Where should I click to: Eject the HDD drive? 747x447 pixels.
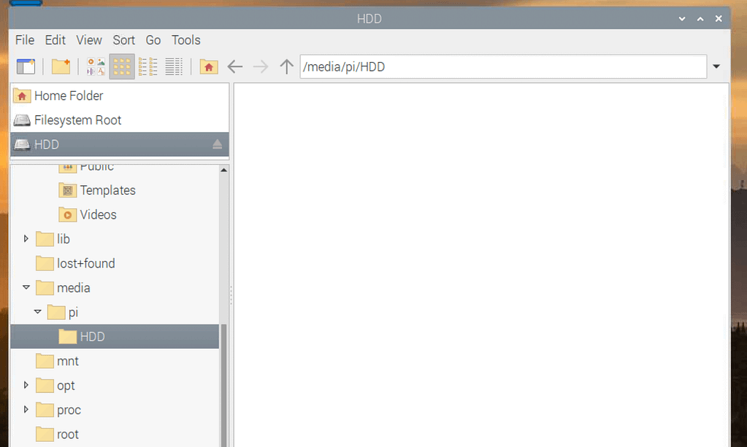[218, 144]
